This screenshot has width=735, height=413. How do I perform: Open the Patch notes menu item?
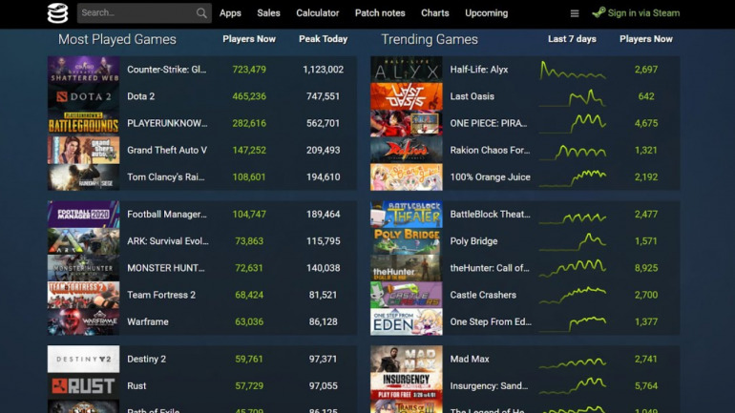[380, 13]
